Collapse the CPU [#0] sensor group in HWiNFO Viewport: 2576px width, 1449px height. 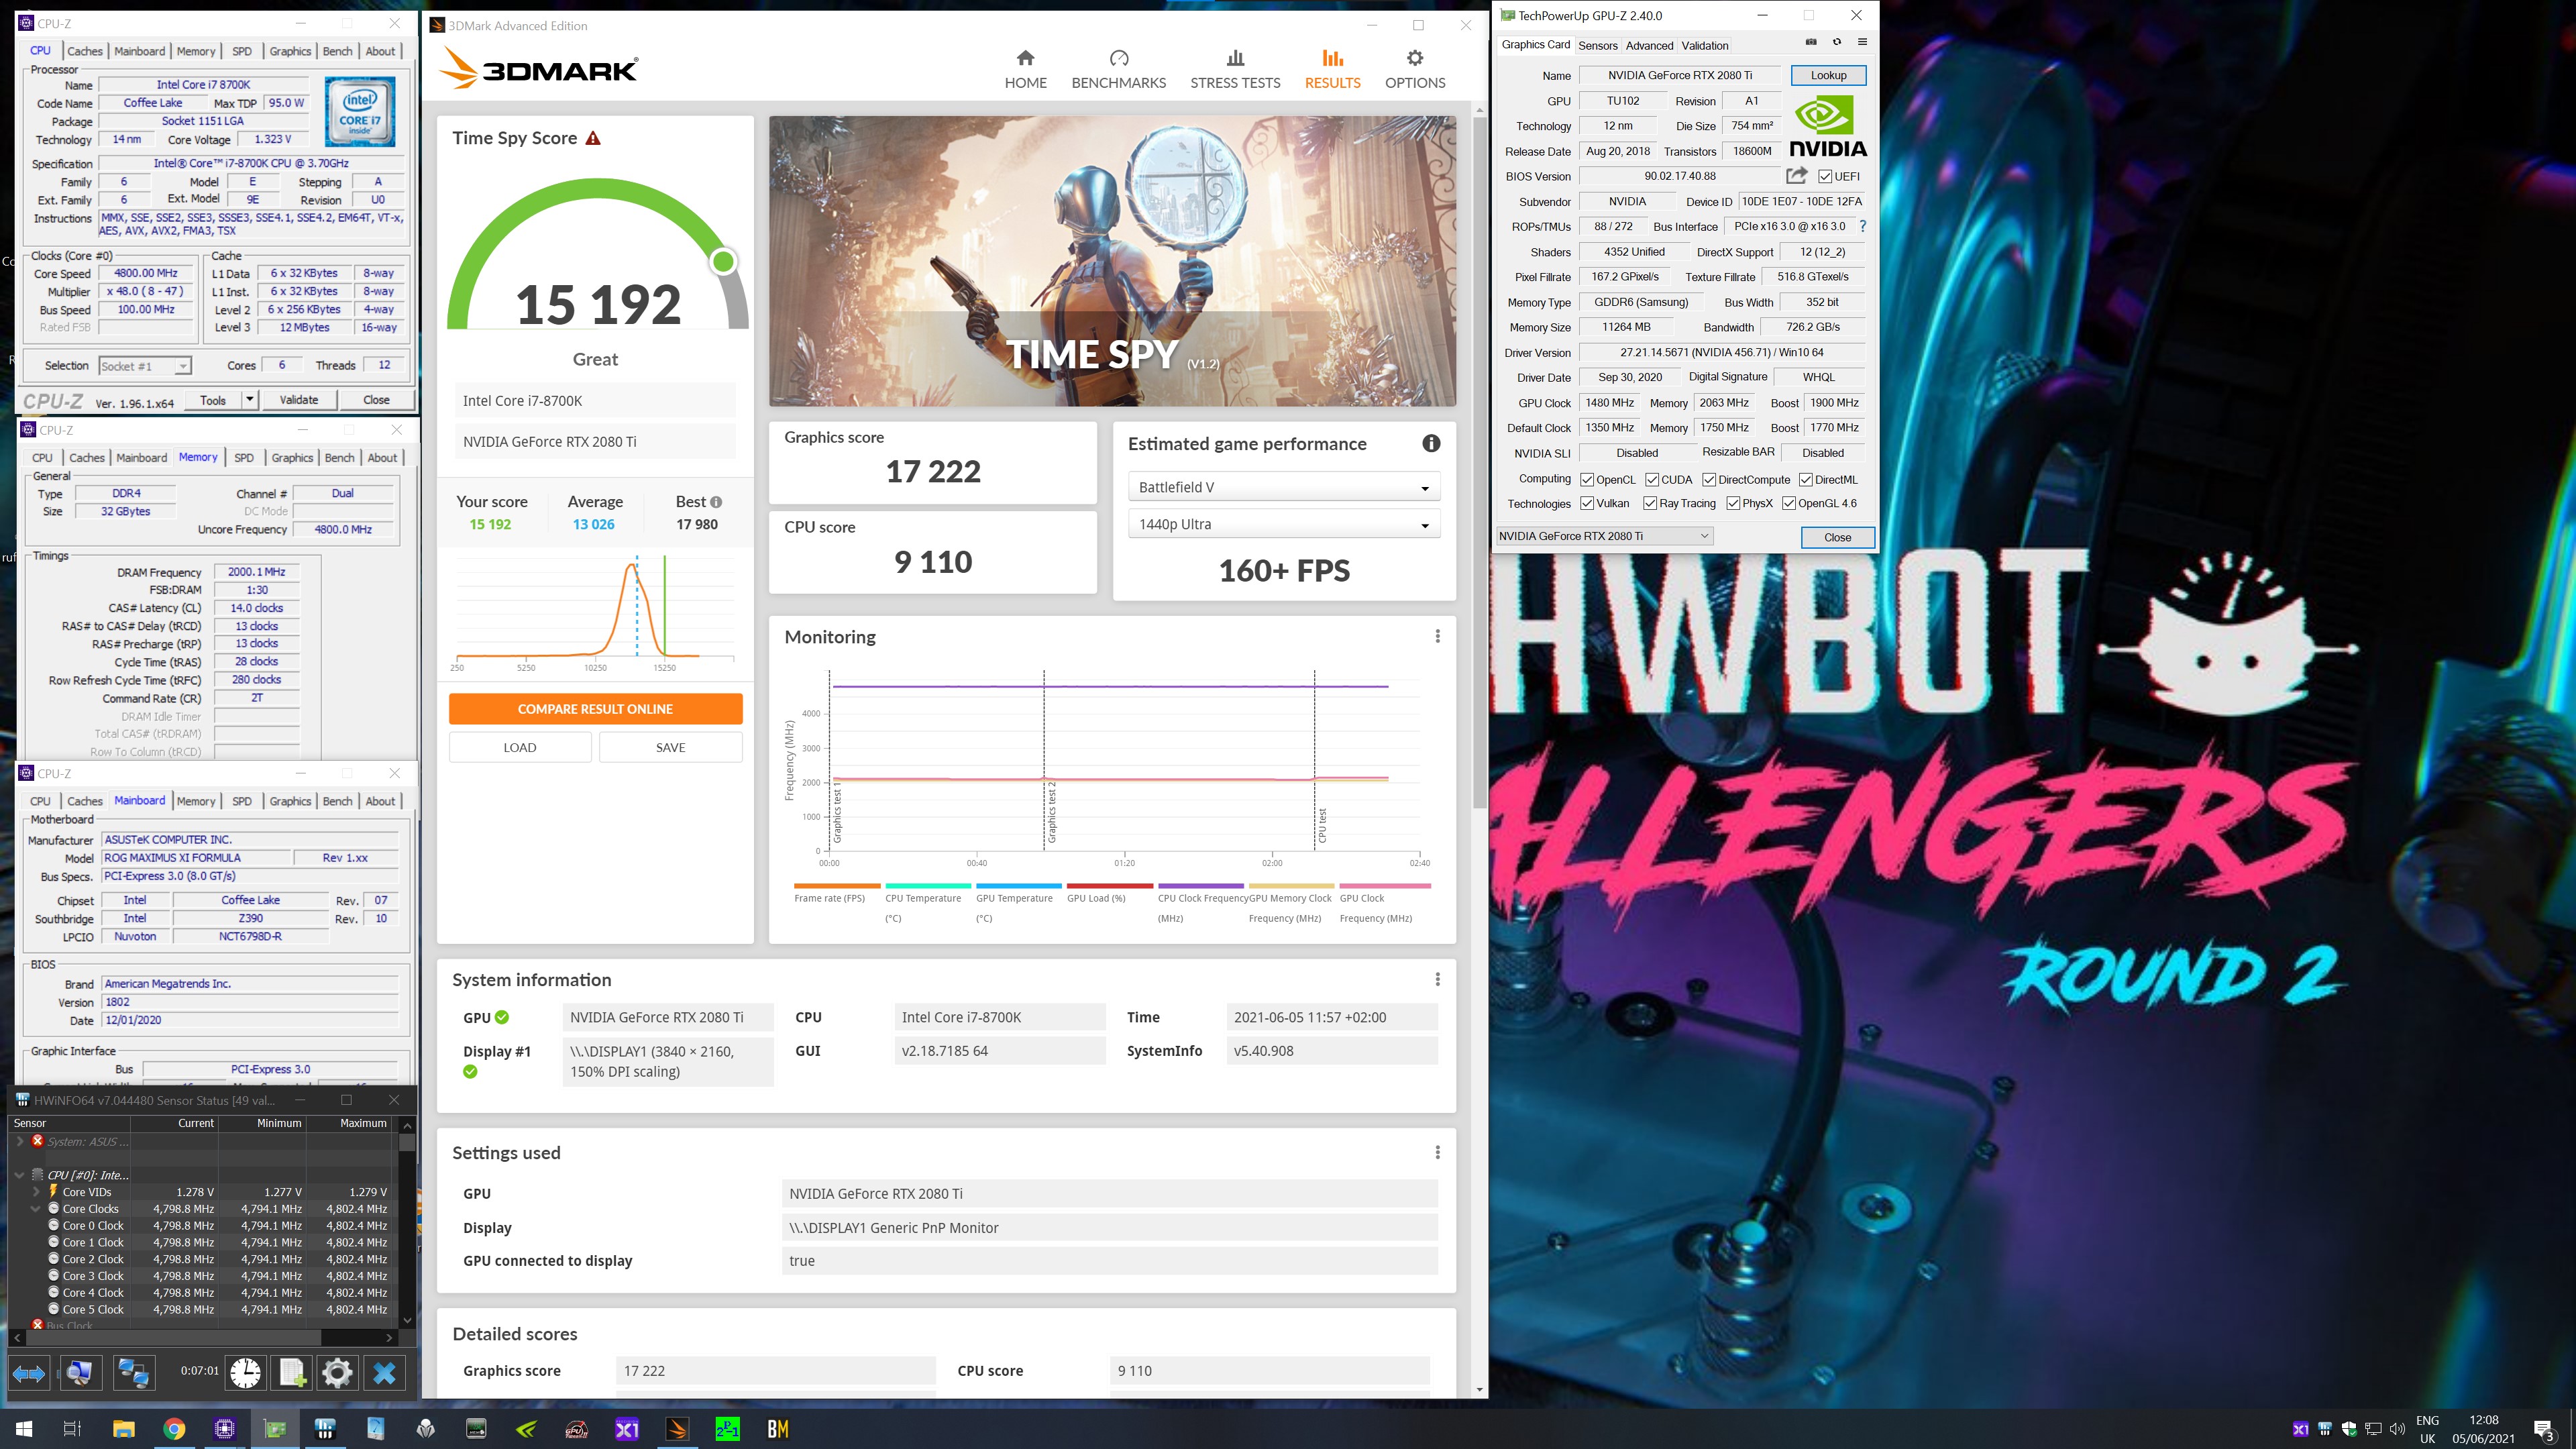(x=19, y=1175)
